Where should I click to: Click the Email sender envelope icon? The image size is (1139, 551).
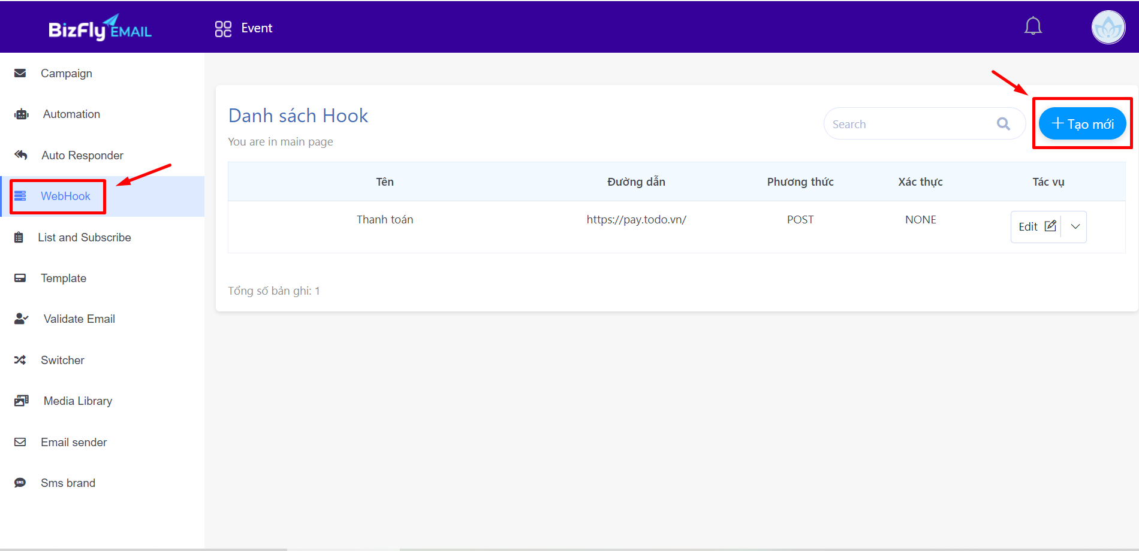click(x=20, y=442)
